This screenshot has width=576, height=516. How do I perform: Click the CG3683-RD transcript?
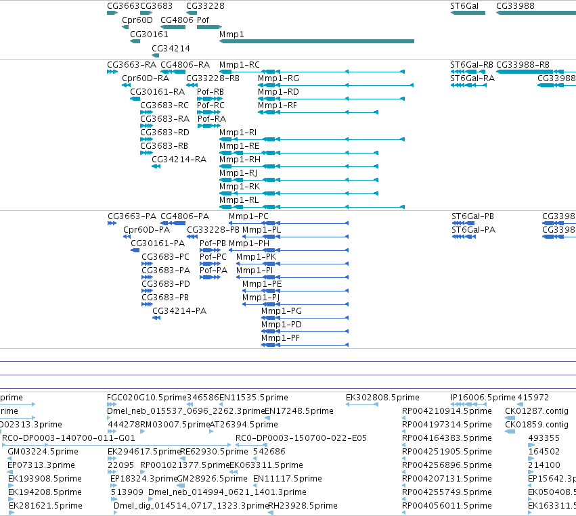click(147, 139)
